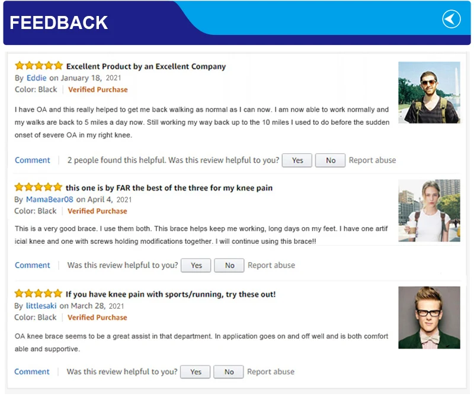Open the littlesaki reviewer profile link
Image resolution: width=474 pixels, height=397 pixels.
(x=41, y=306)
